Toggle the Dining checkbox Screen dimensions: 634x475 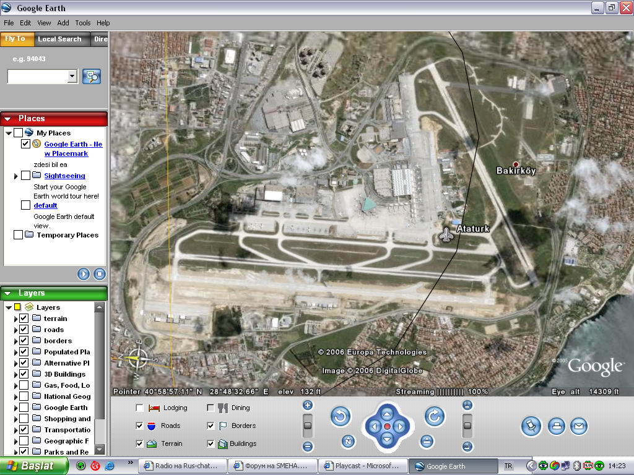(211, 408)
